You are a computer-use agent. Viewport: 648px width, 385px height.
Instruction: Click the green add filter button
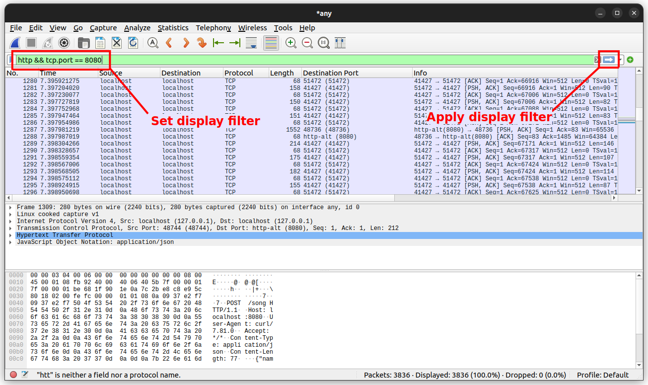click(x=630, y=60)
